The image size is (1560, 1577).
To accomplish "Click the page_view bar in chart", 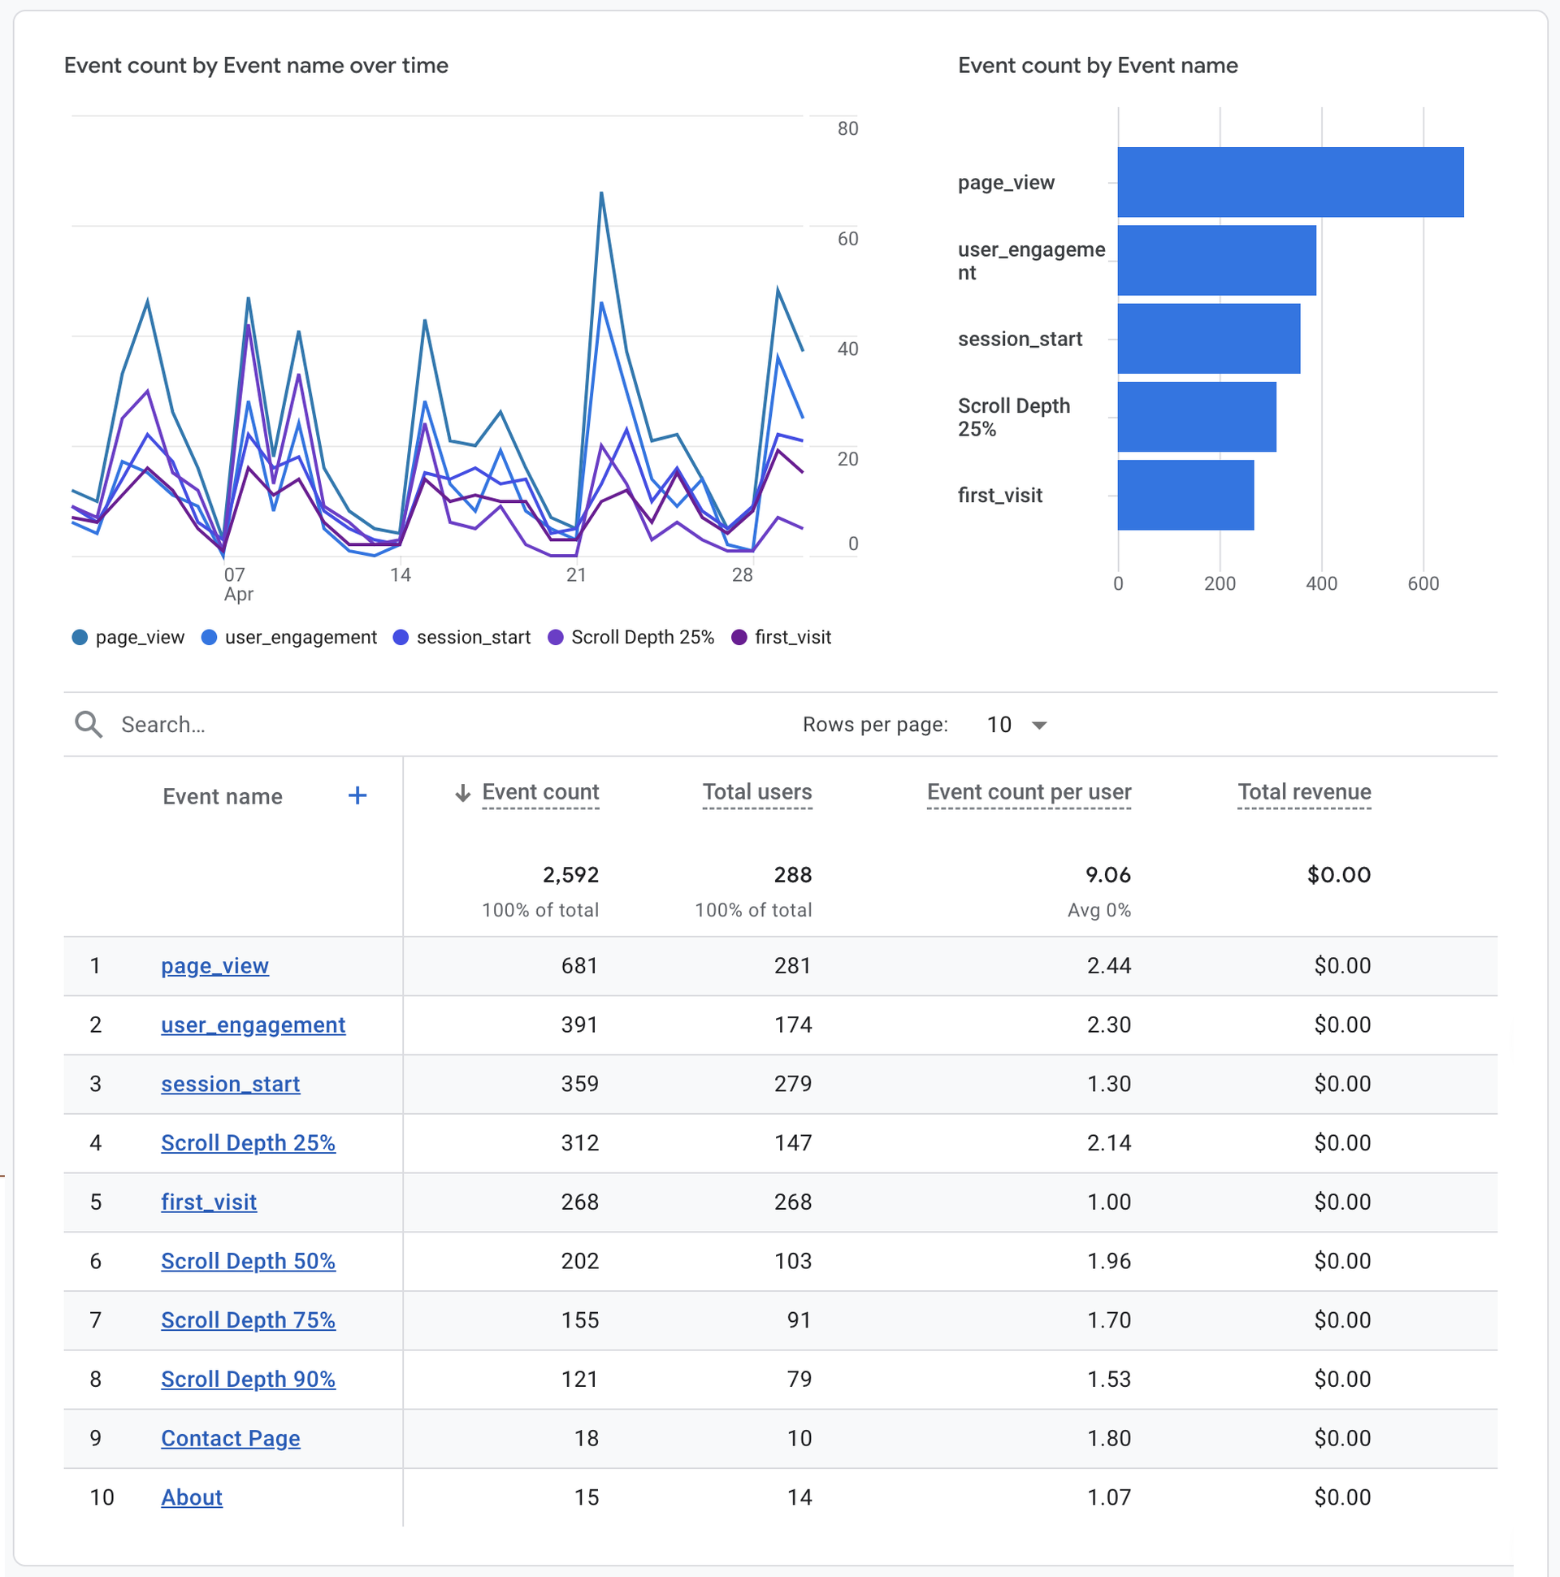I will coord(1289,182).
